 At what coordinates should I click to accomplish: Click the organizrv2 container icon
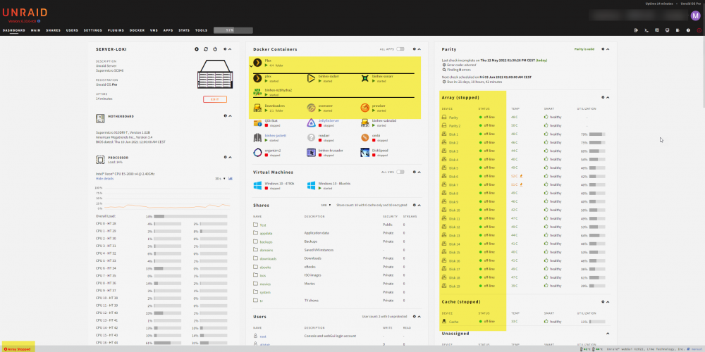tap(257, 153)
